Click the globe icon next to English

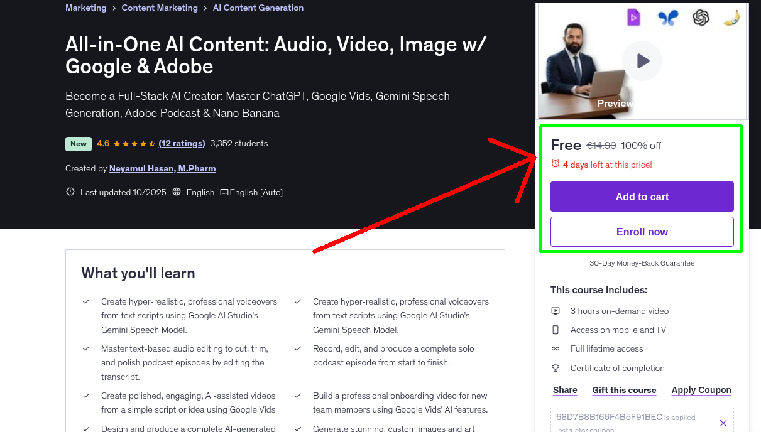pyautogui.click(x=178, y=192)
